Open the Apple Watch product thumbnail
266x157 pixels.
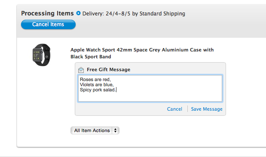41,55
